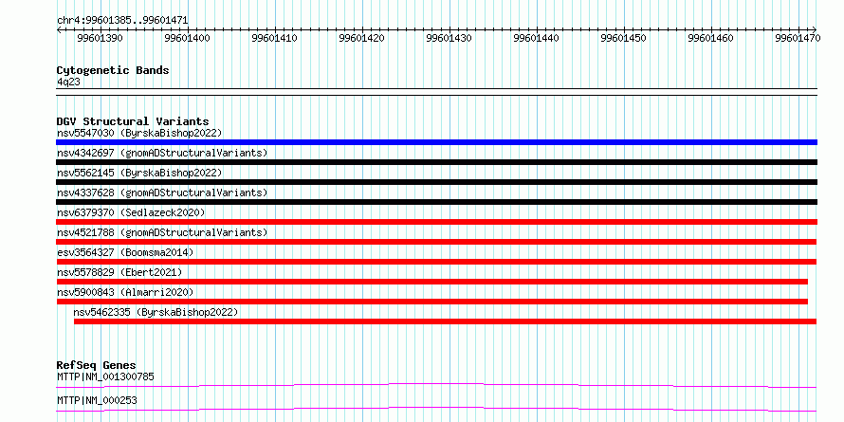Click ruler position 99601410
Viewport: 844px width, 422px height.
pos(275,38)
